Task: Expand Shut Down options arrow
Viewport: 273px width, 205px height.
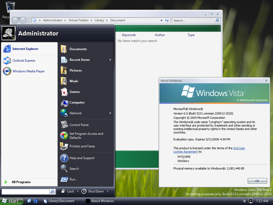Action: point(108,191)
